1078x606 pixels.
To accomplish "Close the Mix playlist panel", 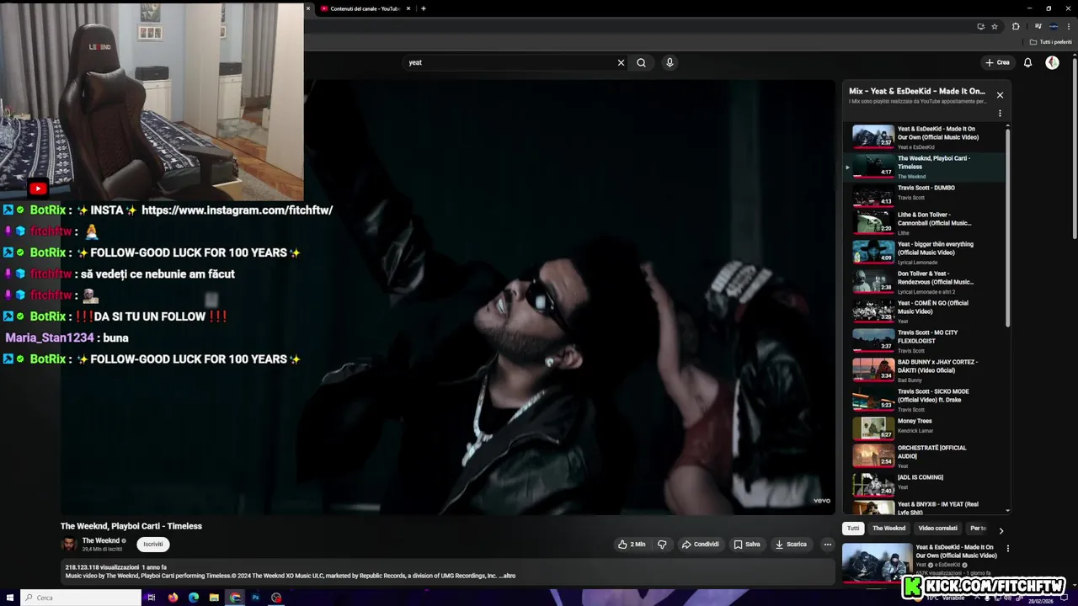I will (x=1000, y=95).
